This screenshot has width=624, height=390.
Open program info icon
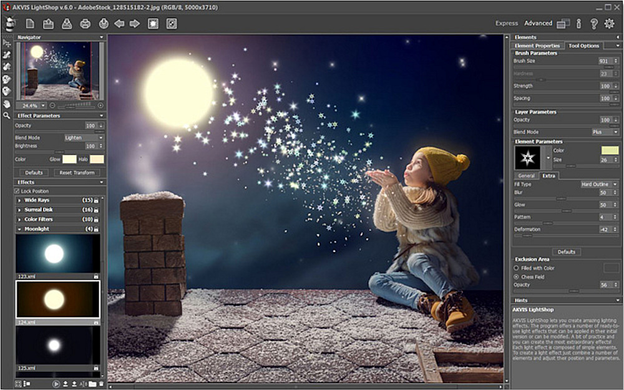click(579, 24)
